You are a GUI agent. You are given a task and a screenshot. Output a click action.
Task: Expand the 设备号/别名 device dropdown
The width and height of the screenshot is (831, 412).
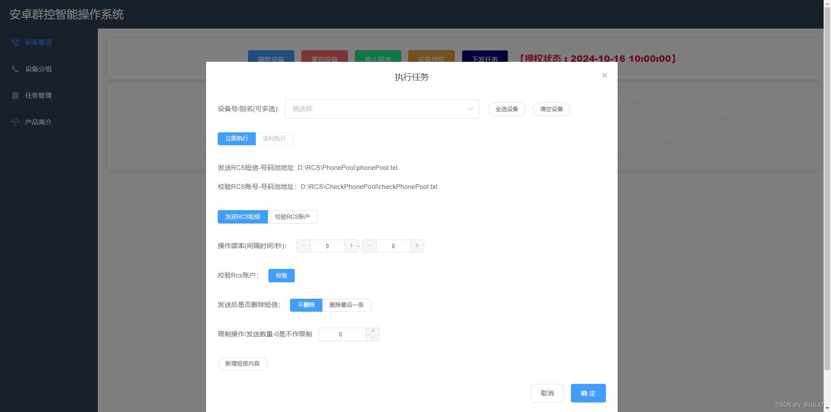(382, 109)
